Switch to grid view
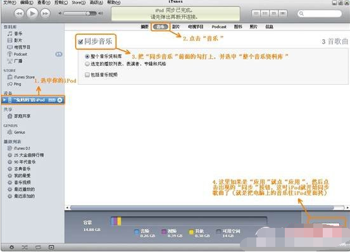Image resolution: width=350 pixels, height=252 pixels. [x=273, y=13]
